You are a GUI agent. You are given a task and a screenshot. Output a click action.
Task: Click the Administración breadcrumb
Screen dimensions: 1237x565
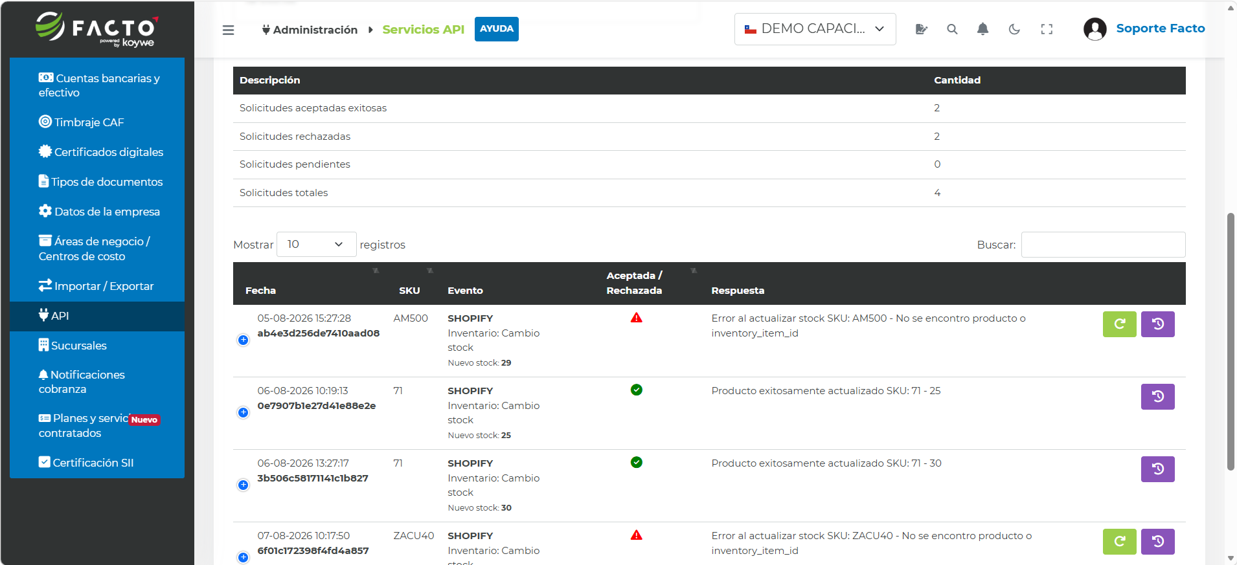[x=310, y=30]
